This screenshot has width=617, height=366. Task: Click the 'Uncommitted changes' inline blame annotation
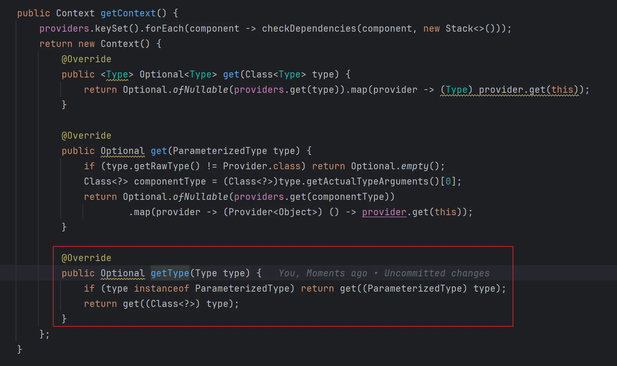436,273
